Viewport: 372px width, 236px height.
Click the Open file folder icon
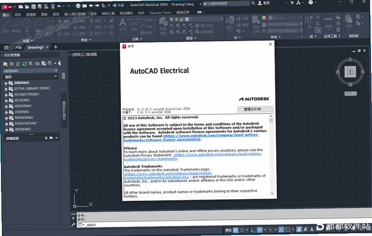coord(27,6)
